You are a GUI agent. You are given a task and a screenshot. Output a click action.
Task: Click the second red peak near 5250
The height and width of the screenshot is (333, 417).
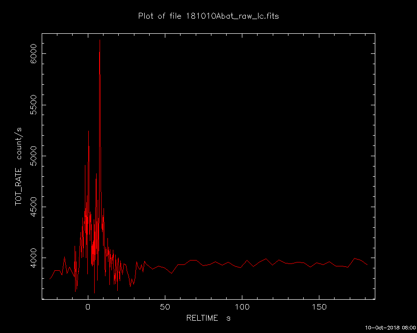click(89, 131)
